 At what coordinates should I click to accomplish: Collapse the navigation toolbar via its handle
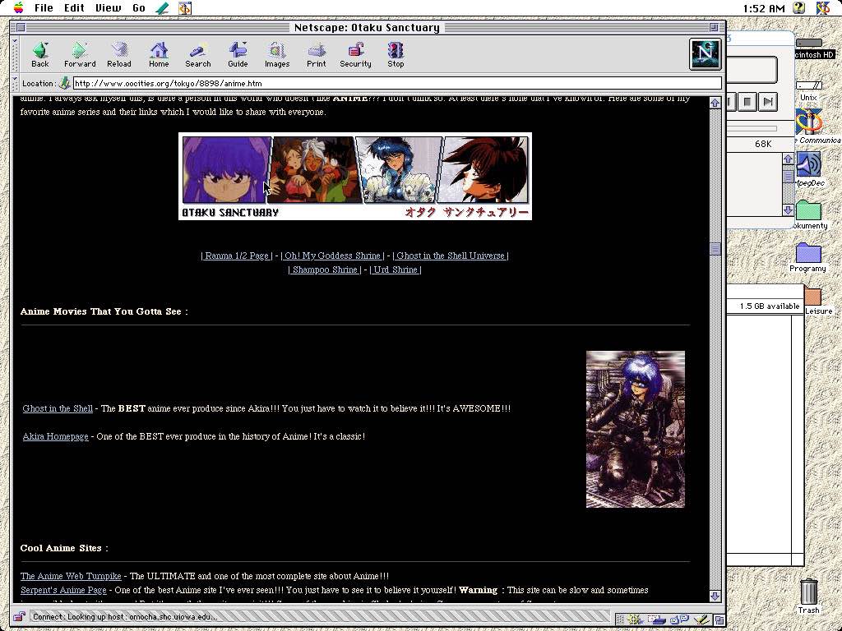pyautogui.click(x=15, y=55)
